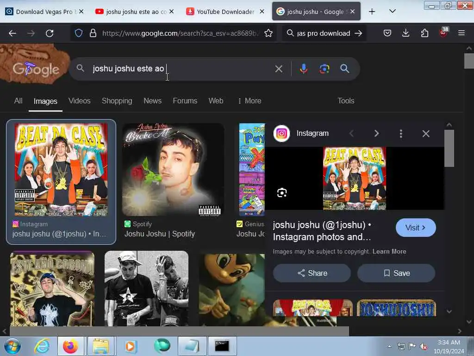Viewport: 474px width, 356px height.
Task: Focus the browser URL address bar
Action: click(180, 33)
